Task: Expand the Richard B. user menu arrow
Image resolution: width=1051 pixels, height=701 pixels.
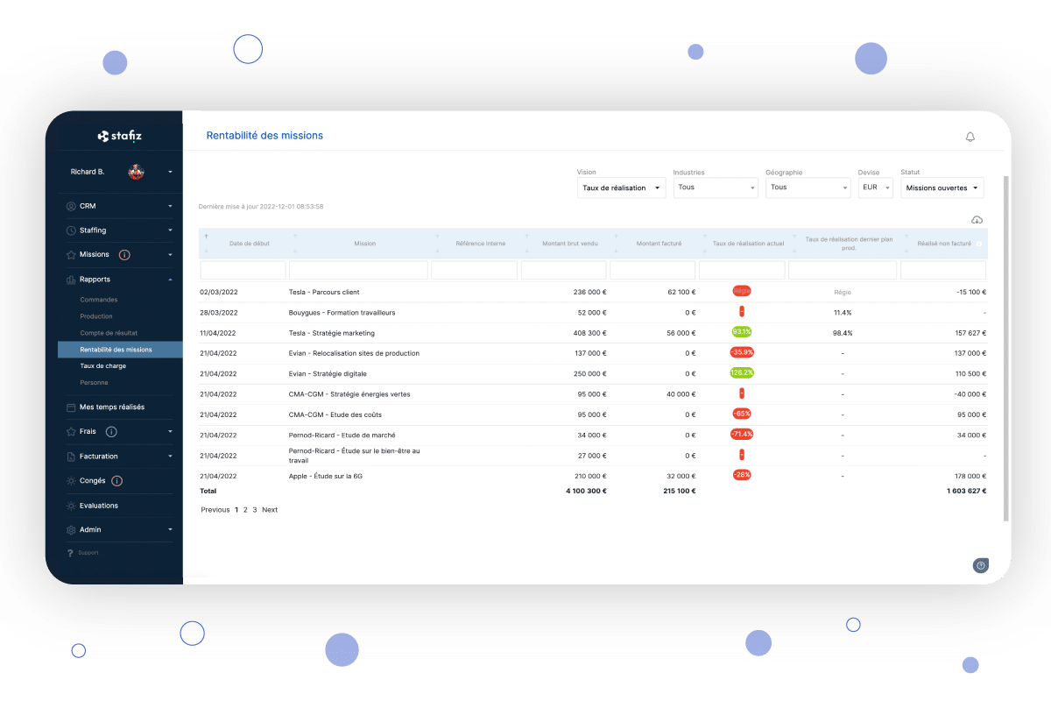Action: (x=171, y=172)
